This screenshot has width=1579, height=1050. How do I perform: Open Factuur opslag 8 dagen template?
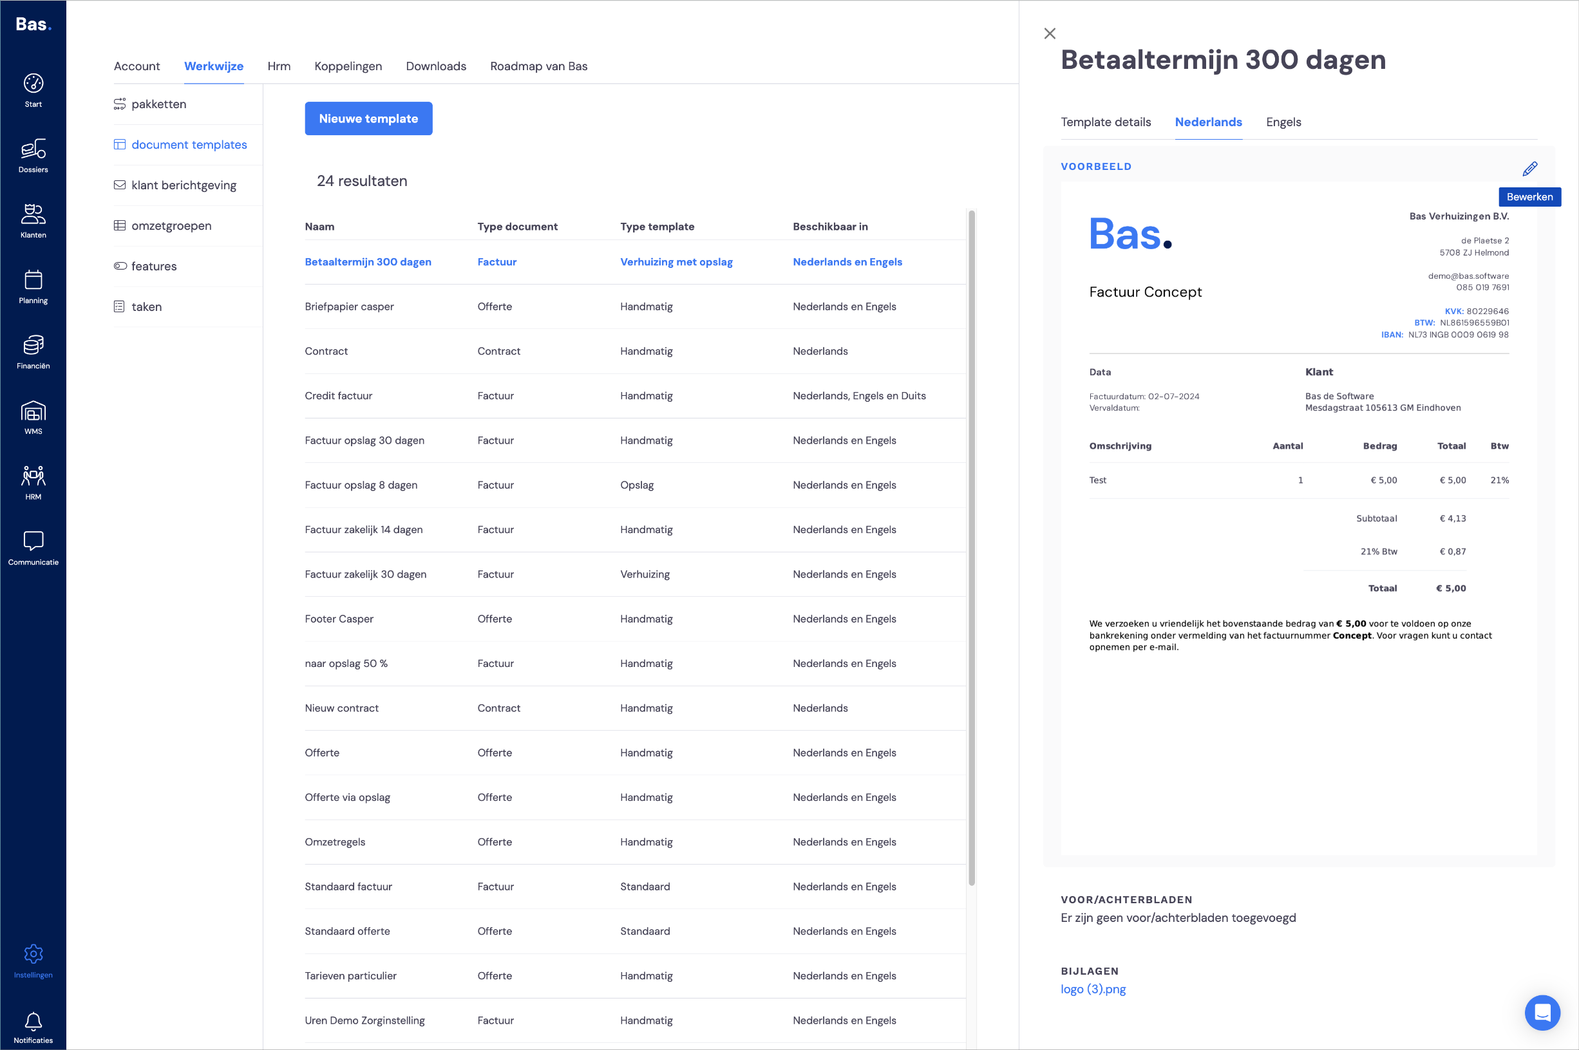pos(635,485)
